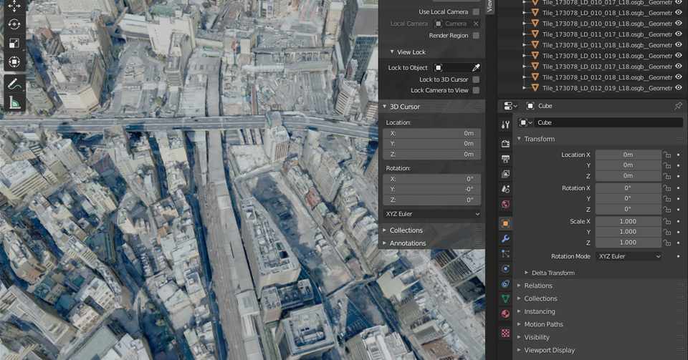The image size is (688, 360).
Task: Hide Tile_173078_LD_010_018 with its eye icon
Action: (679, 13)
